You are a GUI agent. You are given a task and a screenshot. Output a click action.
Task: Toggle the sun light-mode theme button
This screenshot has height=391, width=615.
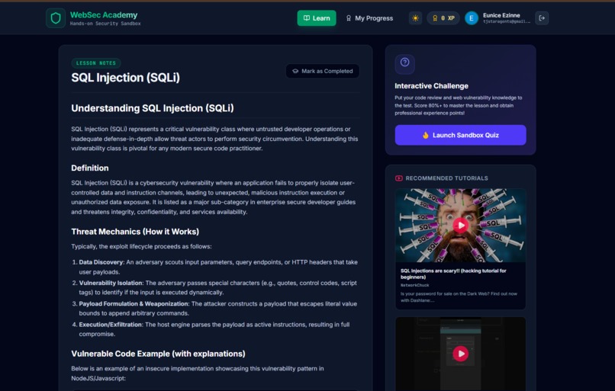coord(415,18)
